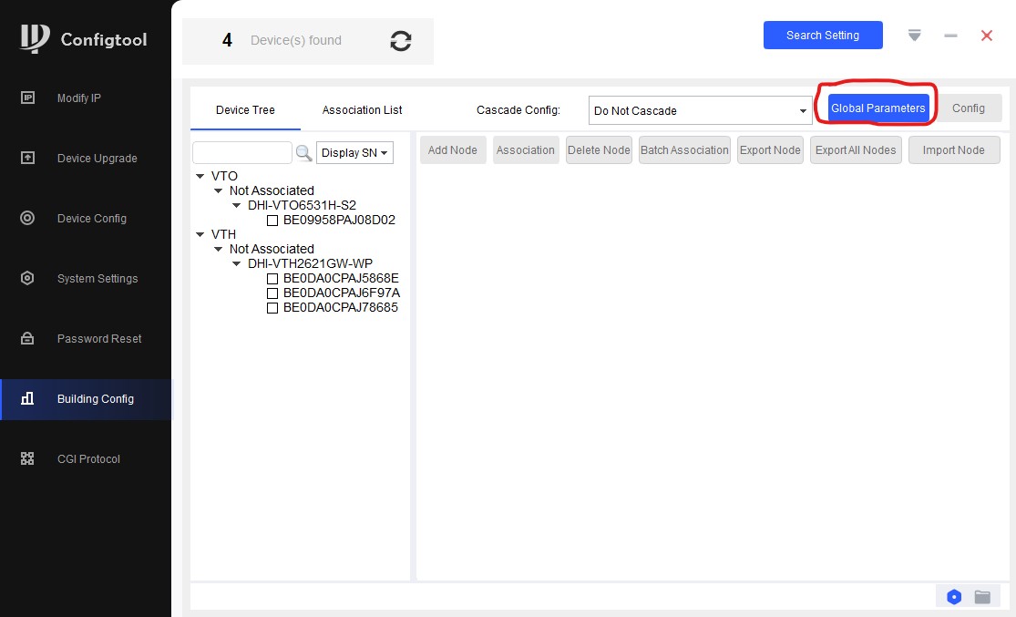Screen dimensions: 1016x617
Task: Tick the BE0DA0CPAJ78685 device checkbox
Action: click(x=272, y=308)
